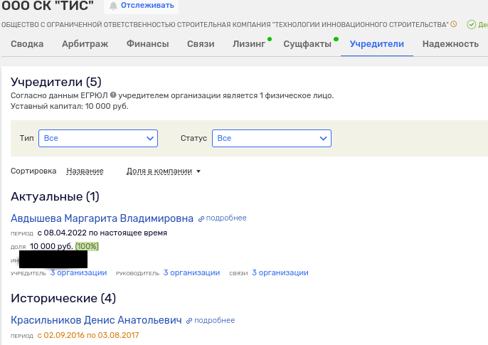Go to the Финансы tab
Screen dimensions: 488x345
pyautogui.click(x=147, y=44)
